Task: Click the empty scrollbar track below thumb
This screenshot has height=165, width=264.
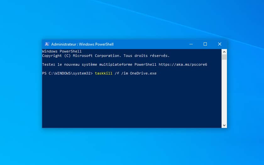Action: click(224, 91)
